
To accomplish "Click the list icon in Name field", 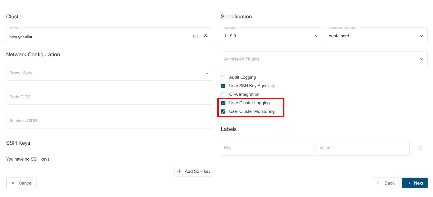I will click(195, 36).
